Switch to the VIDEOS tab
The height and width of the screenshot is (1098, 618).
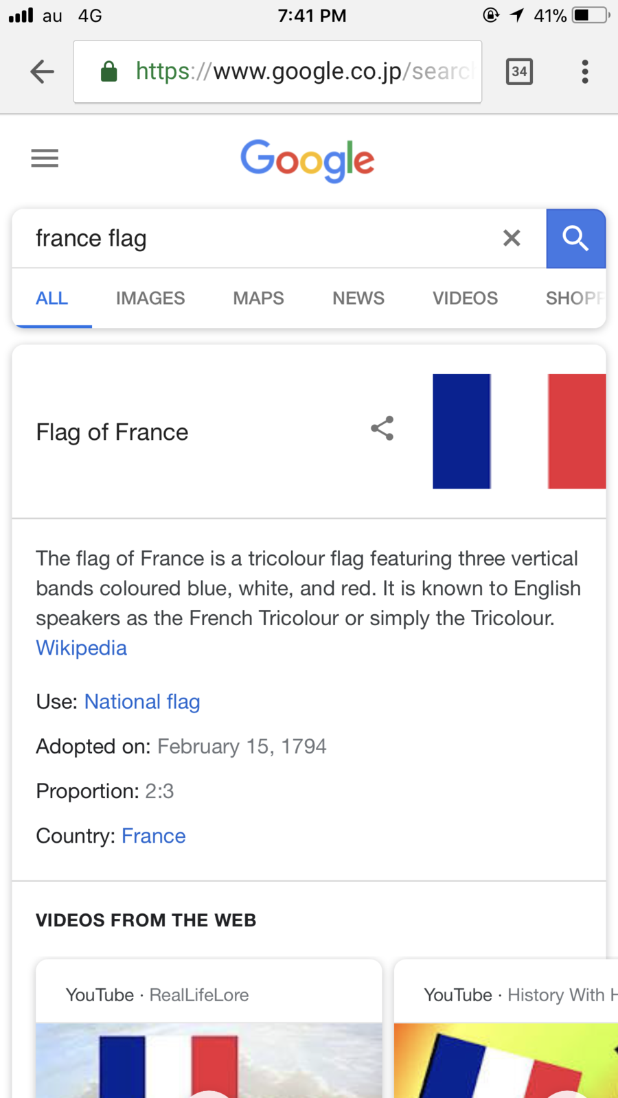coord(465,298)
